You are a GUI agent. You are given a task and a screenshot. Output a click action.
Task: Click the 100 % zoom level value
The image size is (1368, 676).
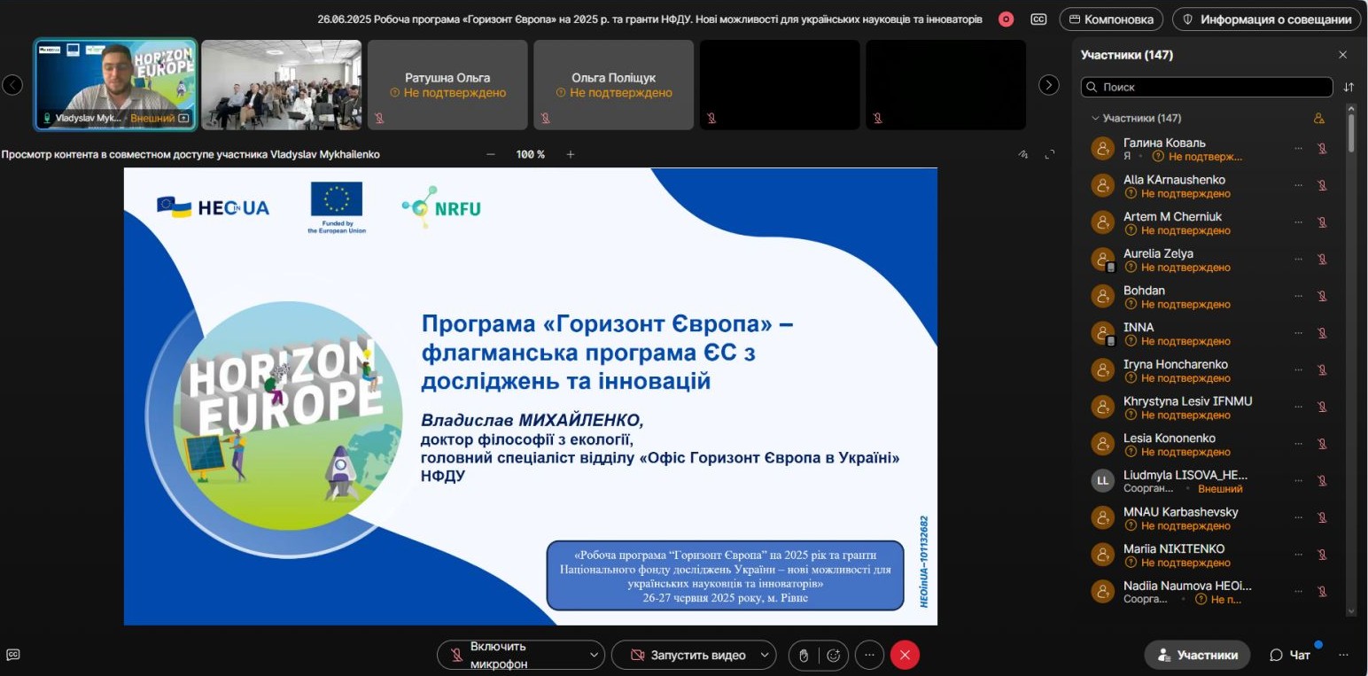[x=531, y=154]
